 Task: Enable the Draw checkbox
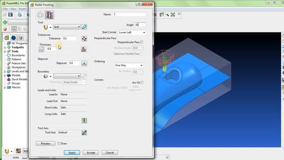(59, 144)
